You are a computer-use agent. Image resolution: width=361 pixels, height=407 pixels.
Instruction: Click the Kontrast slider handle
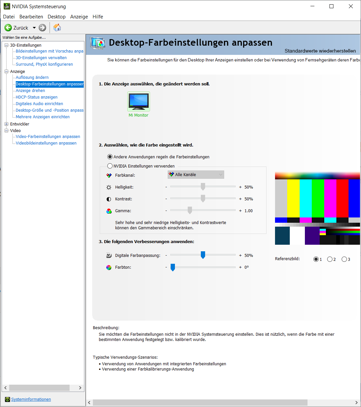(x=203, y=198)
